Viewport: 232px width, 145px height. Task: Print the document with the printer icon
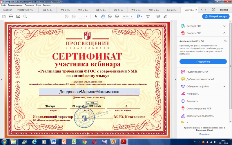11,16
